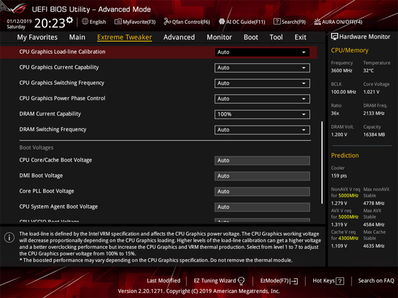This screenshot has width=398, height=298.
Task: Select CPU Core/Cache Boot Voltage label
Action: pos(56,160)
